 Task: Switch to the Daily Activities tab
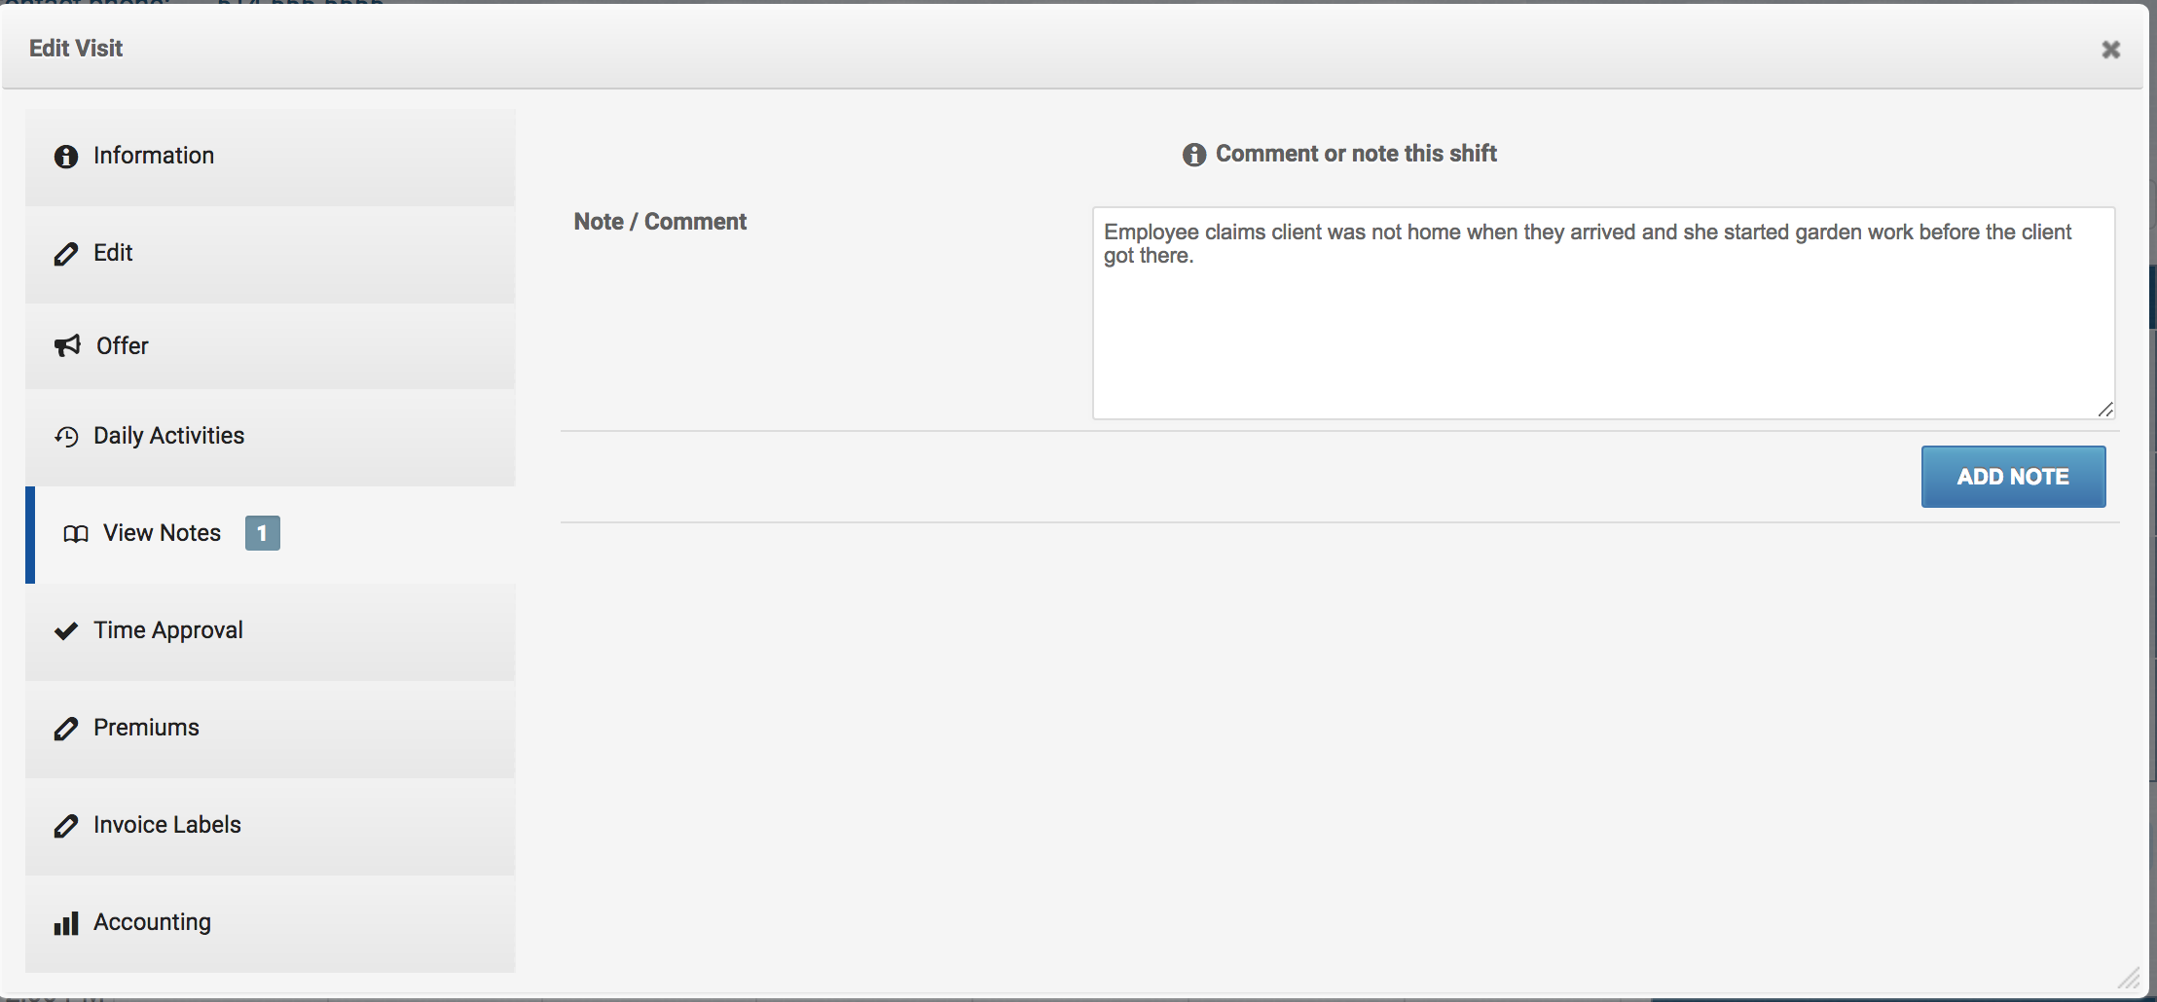[x=271, y=437]
